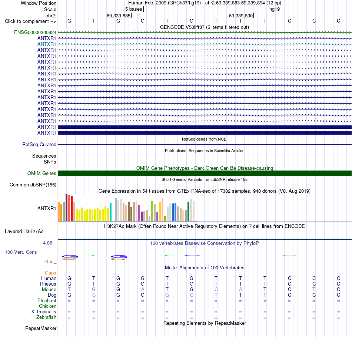The height and width of the screenshot is (337, 352).
Task: Click the dark green OMIM Genes bar
Action: [x=205, y=173]
